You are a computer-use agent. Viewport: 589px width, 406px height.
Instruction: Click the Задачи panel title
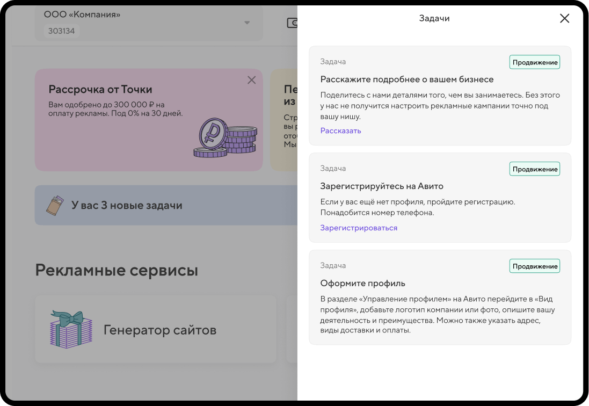434,18
